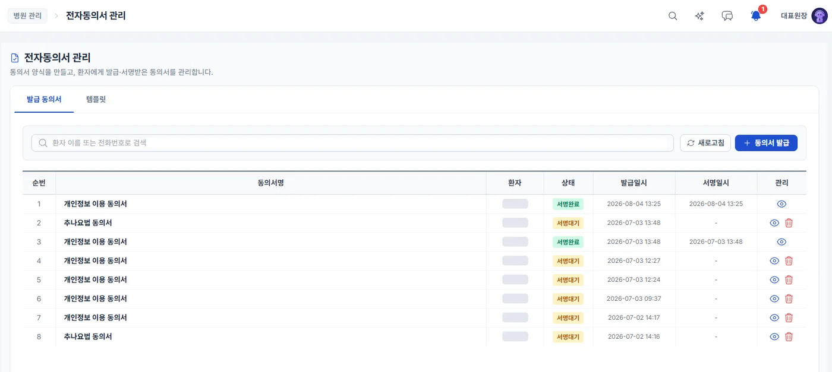
Task: Select the issue date 2026-07-02 14:17
Action: coord(634,318)
